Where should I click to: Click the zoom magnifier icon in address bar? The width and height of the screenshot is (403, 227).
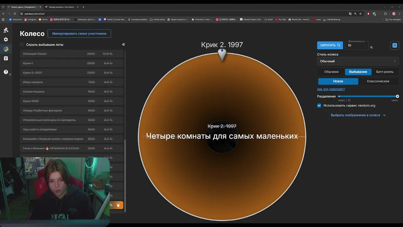tap(355, 14)
